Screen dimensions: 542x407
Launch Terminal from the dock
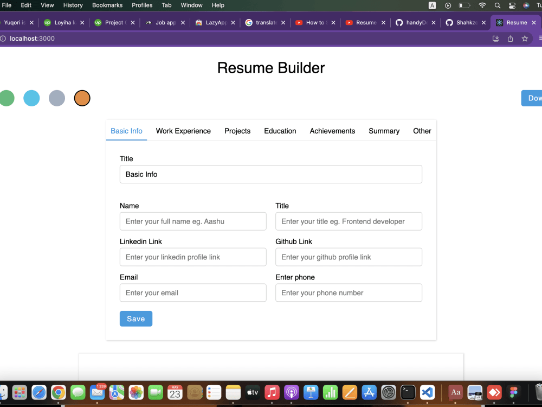408,392
